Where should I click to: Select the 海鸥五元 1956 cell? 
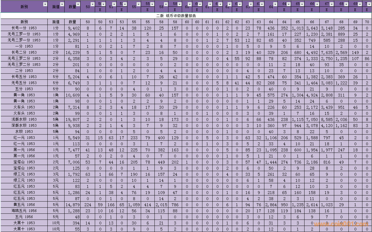pos(24,211)
